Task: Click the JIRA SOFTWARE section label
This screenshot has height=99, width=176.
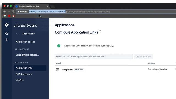Action: tap(22, 49)
